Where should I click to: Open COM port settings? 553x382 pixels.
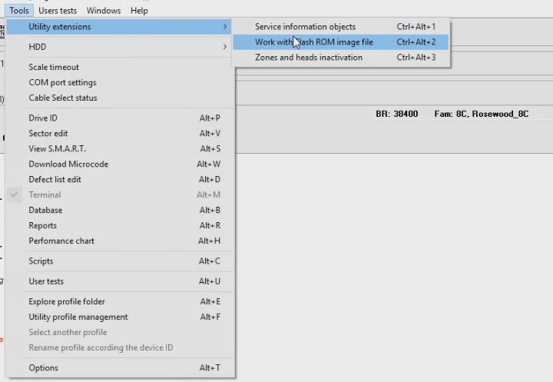pos(62,82)
